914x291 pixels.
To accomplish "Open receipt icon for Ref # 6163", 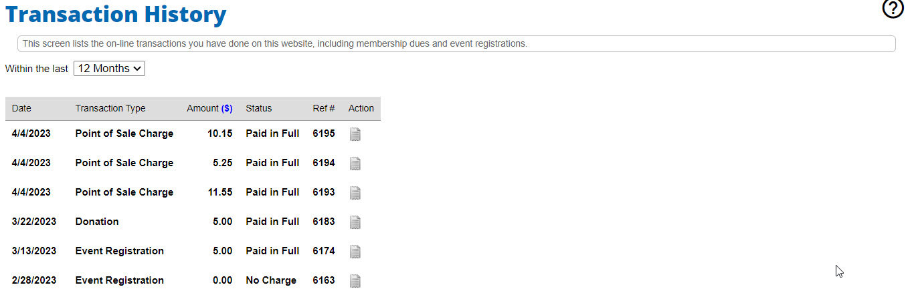I will tap(355, 281).
